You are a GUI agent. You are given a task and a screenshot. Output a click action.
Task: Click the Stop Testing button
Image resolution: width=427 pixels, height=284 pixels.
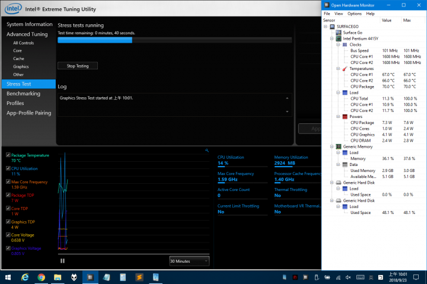pyautogui.click(x=78, y=66)
